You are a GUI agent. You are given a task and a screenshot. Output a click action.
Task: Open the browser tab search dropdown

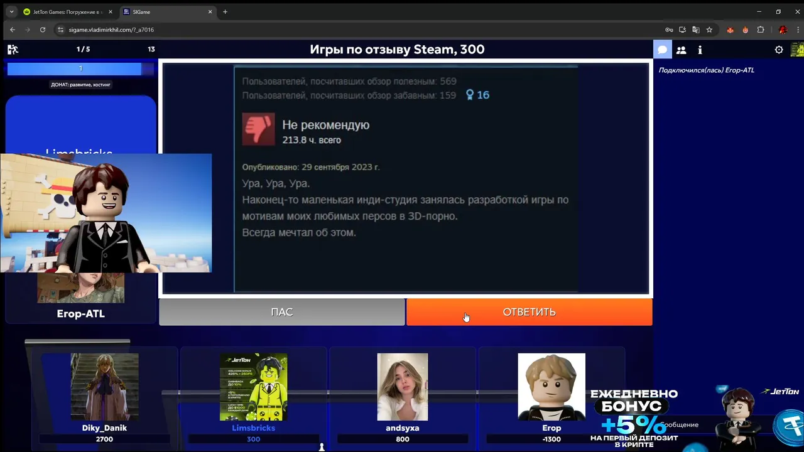click(x=11, y=12)
